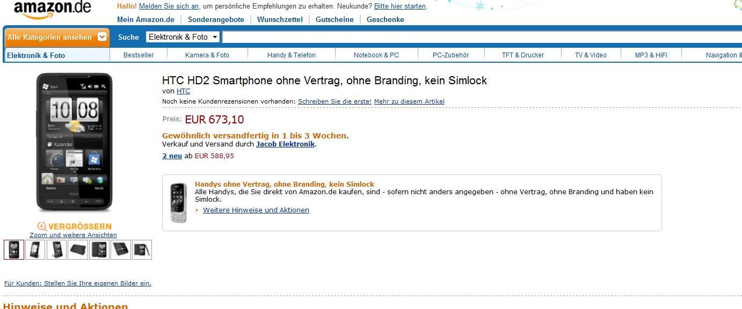Click the Melden Sie sich an link
742x309 pixels.
(169, 6)
